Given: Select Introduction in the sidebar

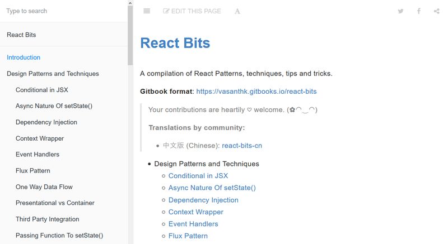Looking at the screenshot, I should [x=24, y=58].
